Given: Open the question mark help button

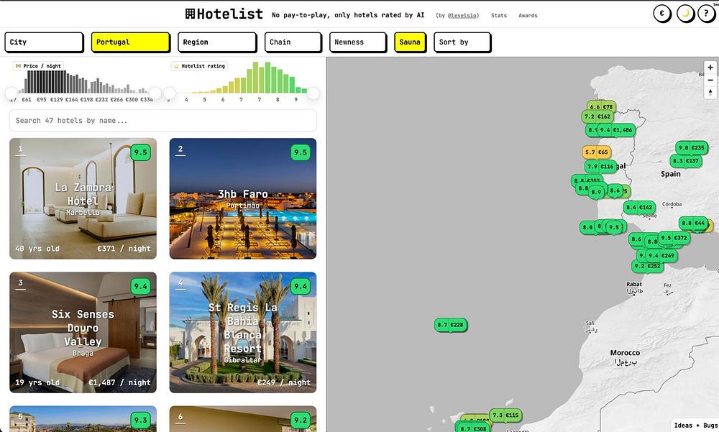Looking at the screenshot, I should pos(707,14).
